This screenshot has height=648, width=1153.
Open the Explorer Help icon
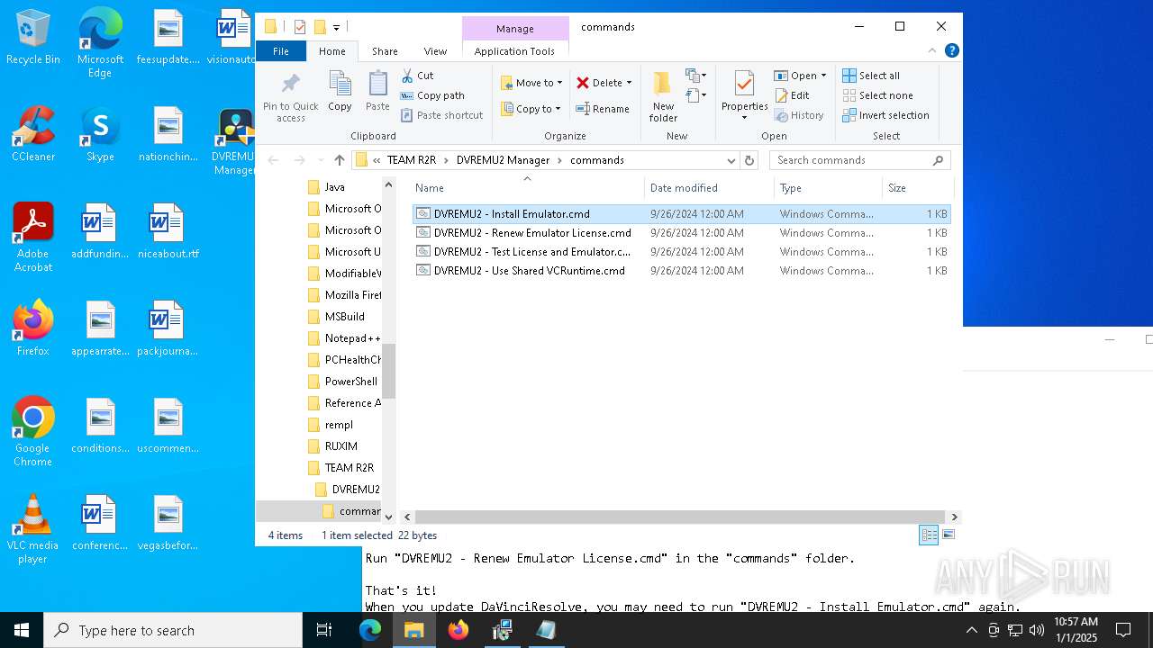[x=952, y=51]
